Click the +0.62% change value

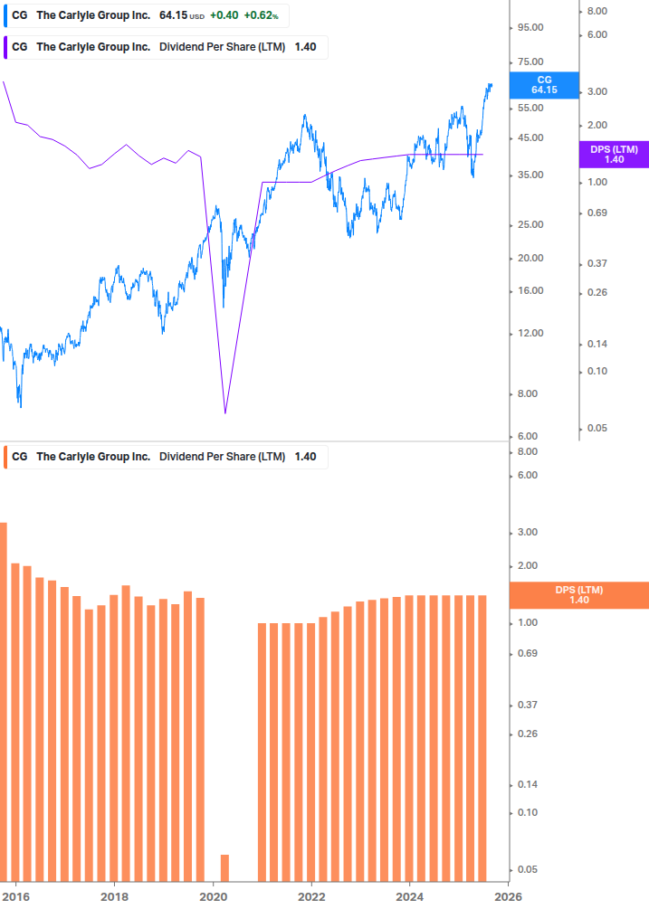point(261,15)
